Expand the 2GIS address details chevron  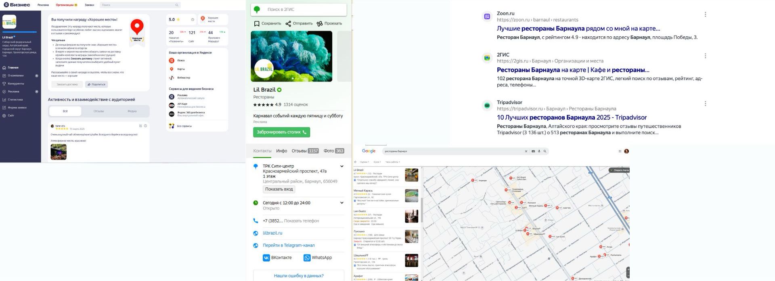pyautogui.click(x=342, y=166)
